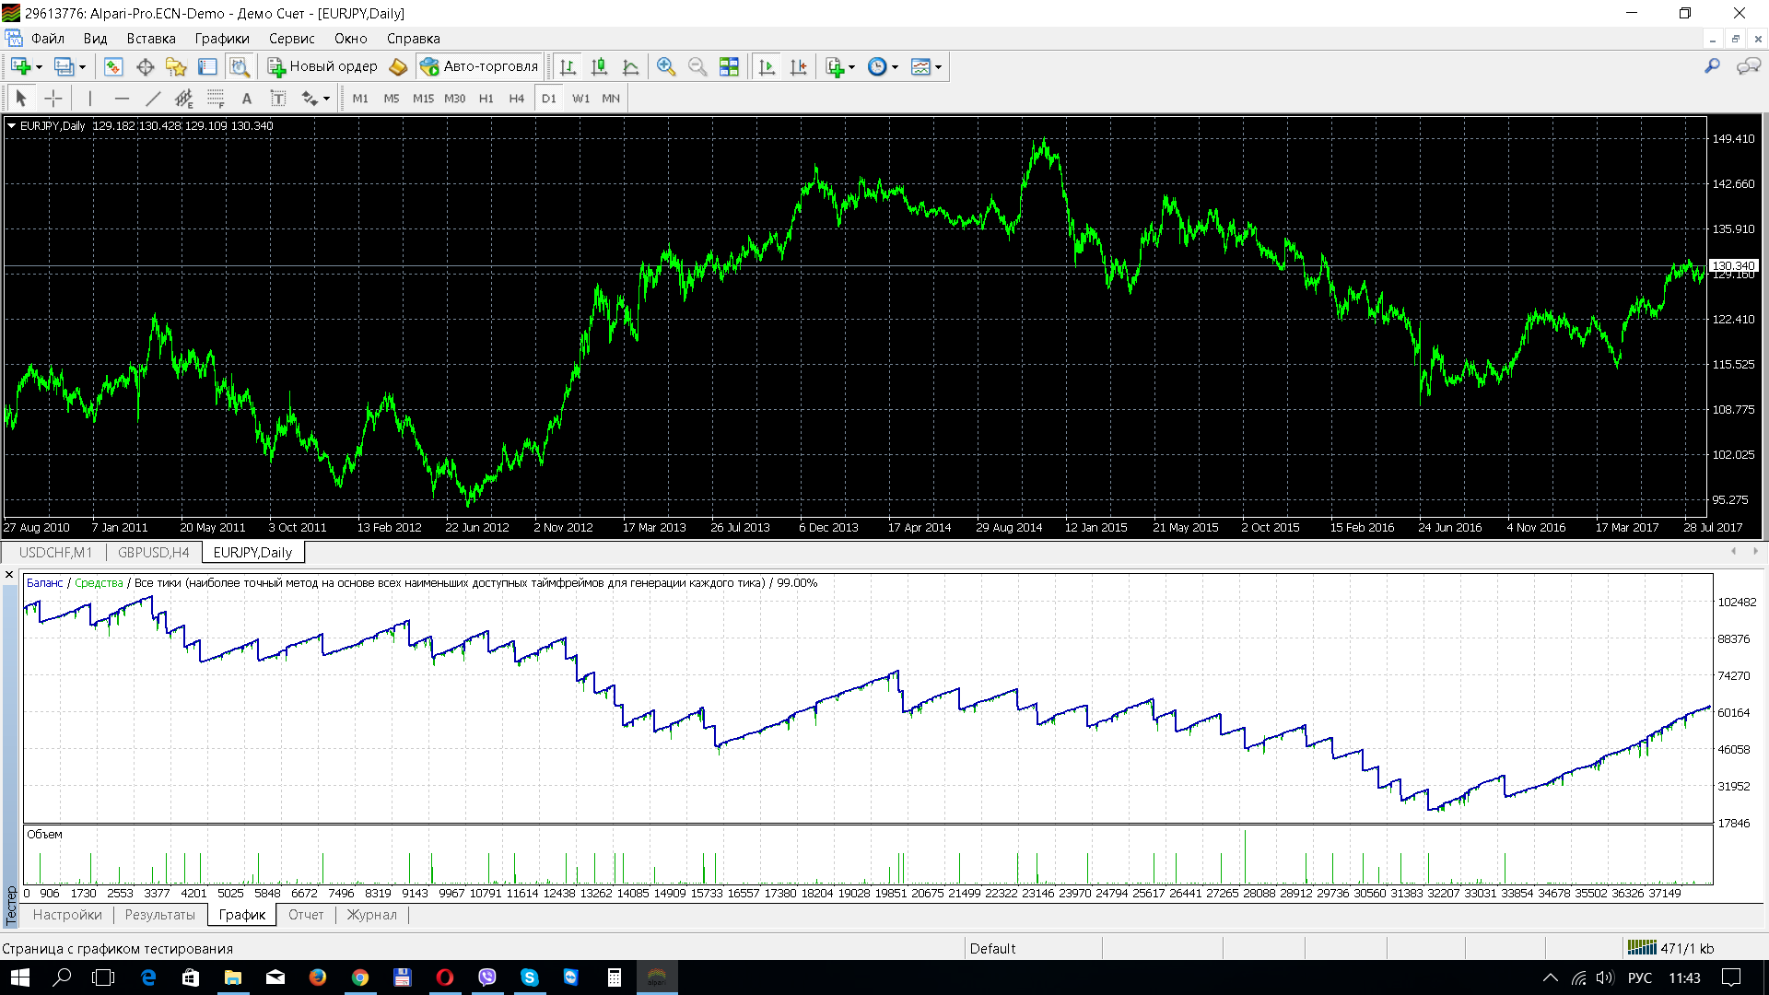Open the search magnifier at top right
The width and height of the screenshot is (1769, 995).
click(x=1712, y=66)
